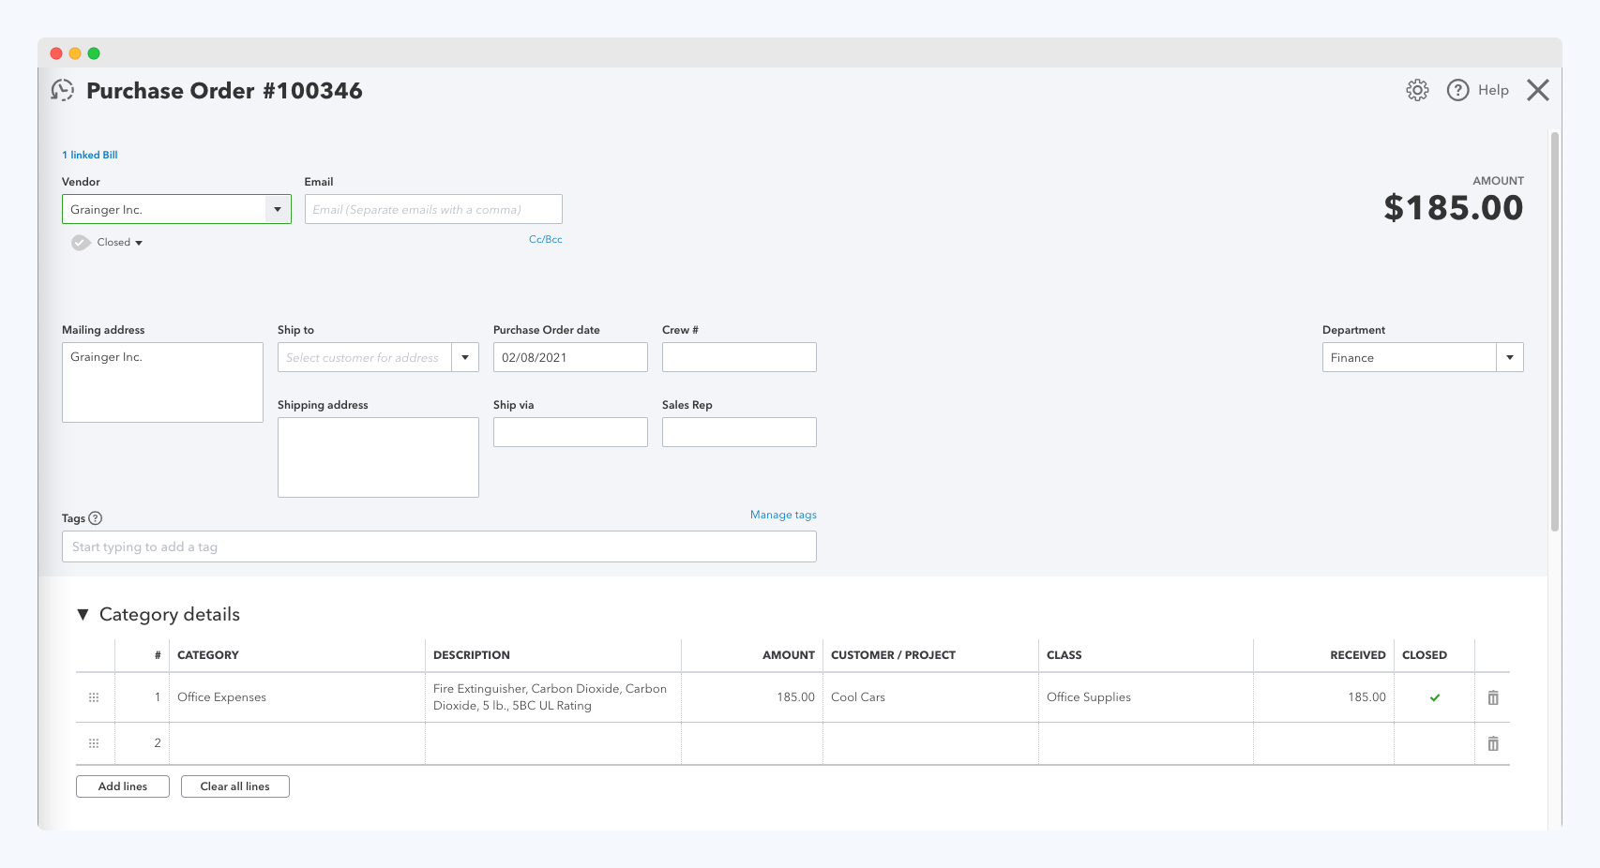Click the Office Supplies class cell
This screenshot has height=868, width=1600.
[x=1146, y=697]
